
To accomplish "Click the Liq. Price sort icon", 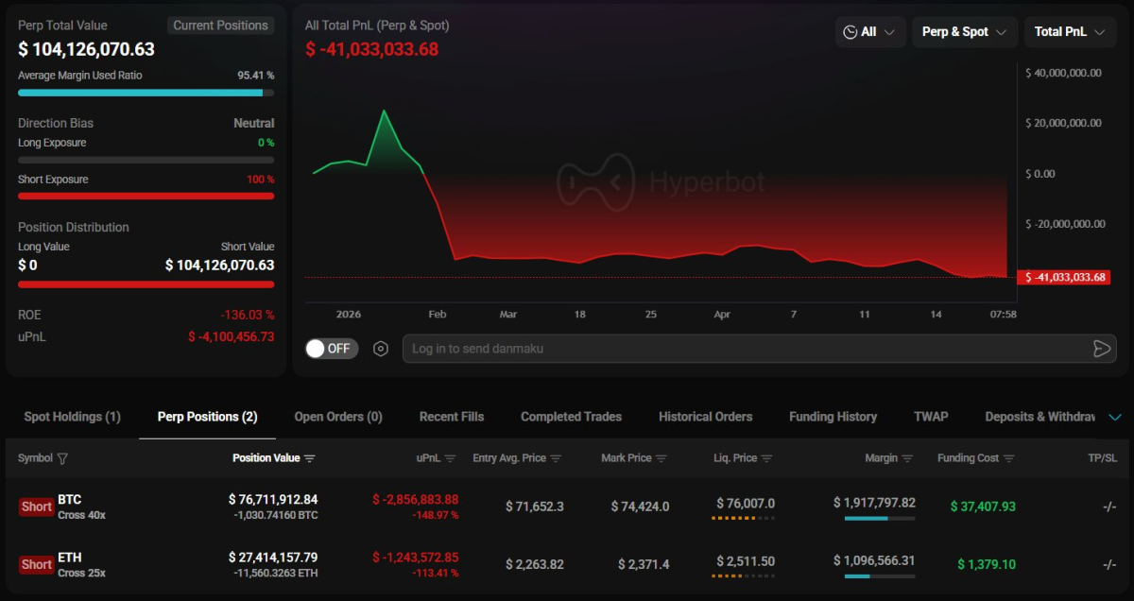I will click(x=766, y=458).
